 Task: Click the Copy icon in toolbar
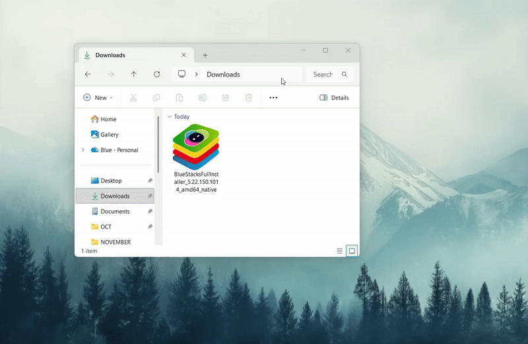[156, 98]
